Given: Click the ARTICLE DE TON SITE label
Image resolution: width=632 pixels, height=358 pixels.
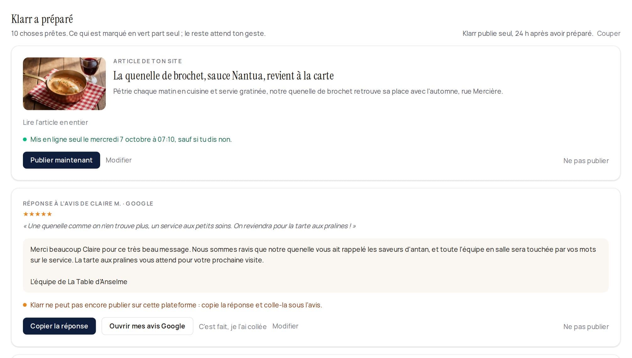Looking at the screenshot, I should [148, 61].
